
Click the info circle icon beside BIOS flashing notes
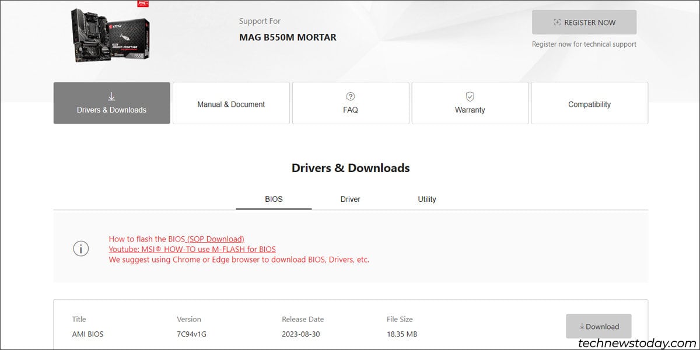(80, 249)
